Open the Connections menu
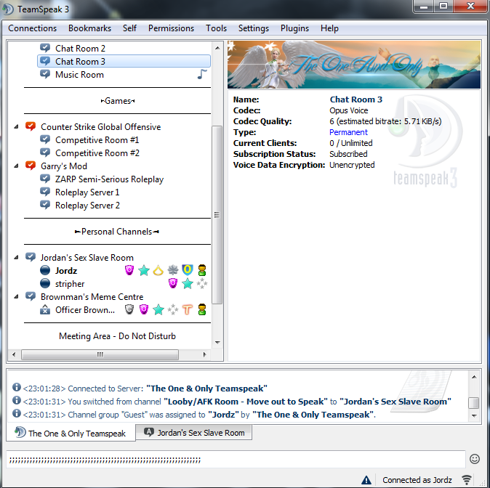The width and height of the screenshot is (490, 488). [x=33, y=28]
